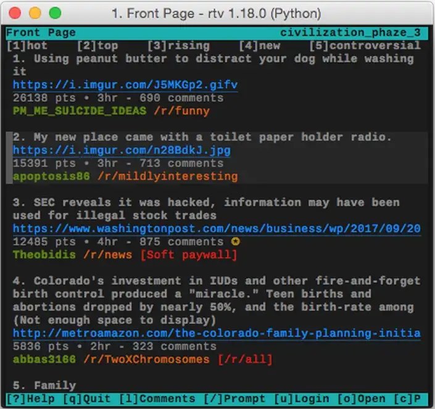Viewport: 435px width, 409px height.
Task: Open the imgur J5MKGp2.gifv link
Action: pyautogui.click(x=125, y=85)
